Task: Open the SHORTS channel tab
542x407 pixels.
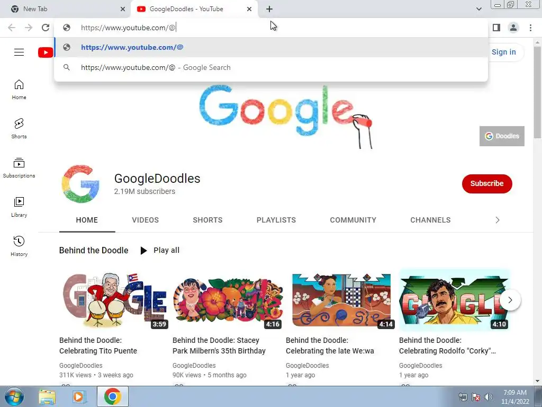Action: click(x=207, y=220)
